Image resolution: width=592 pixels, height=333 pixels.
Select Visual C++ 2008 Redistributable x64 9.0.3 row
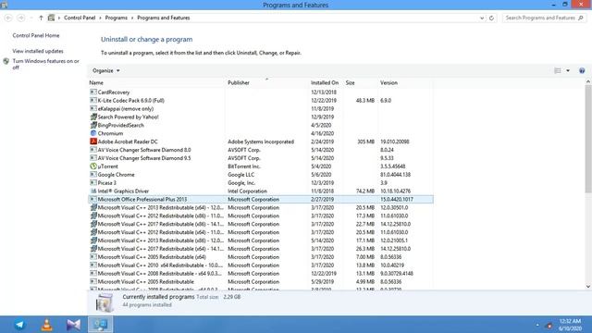pos(261,274)
